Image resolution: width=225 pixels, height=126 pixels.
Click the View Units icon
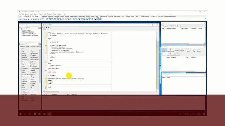tap(20, 19)
